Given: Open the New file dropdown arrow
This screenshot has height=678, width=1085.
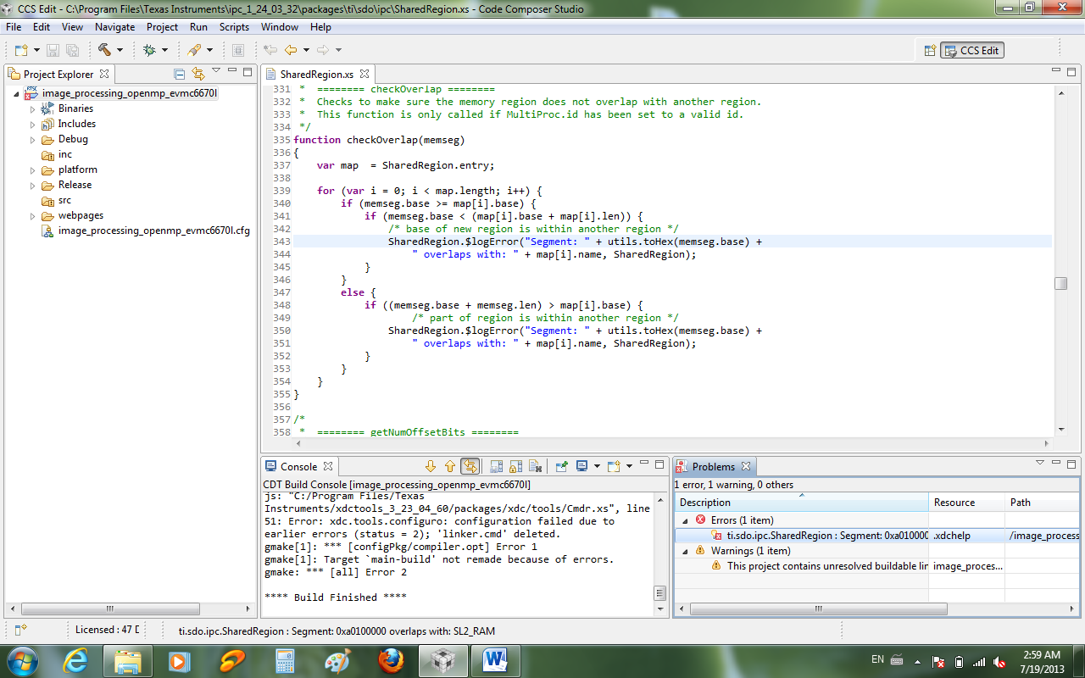Looking at the screenshot, I should pyautogui.click(x=36, y=51).
